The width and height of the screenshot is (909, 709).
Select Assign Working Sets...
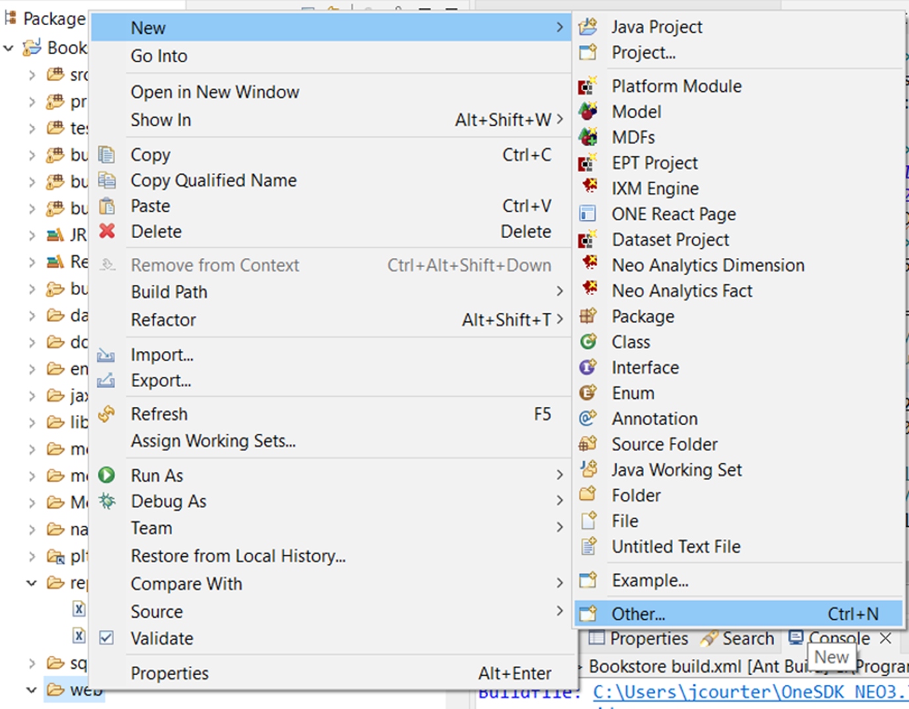331,440
